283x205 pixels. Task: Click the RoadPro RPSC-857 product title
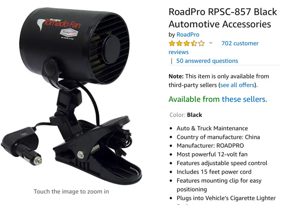223,18
